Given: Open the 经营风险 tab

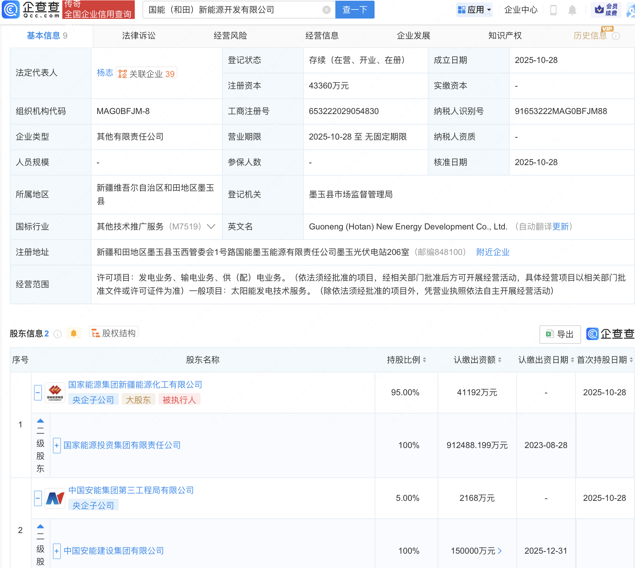Looking at the screenshot, I should 230,35.
